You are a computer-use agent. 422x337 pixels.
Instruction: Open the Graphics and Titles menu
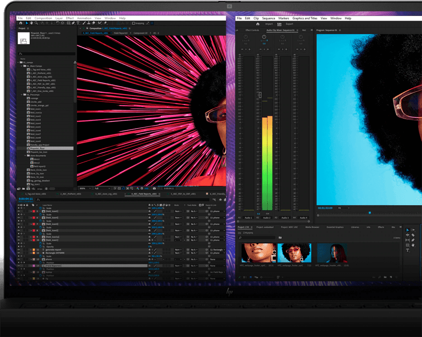305,18
